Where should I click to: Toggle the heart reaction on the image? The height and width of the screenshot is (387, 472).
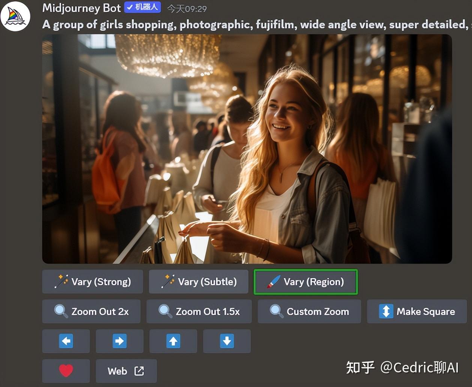[66, 370]
